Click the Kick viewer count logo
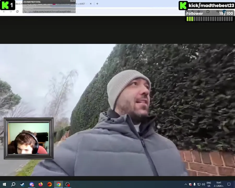235x188 pixels. (x=8, y=5)
